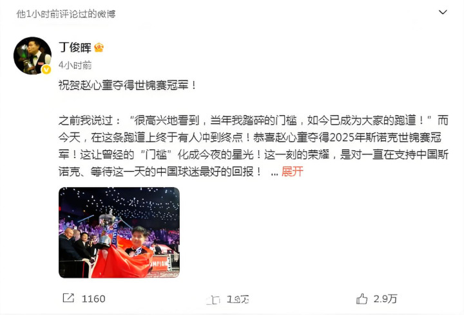Click header 他1小时前评论过的微博

pyautogui.click(x=66, y=14)
